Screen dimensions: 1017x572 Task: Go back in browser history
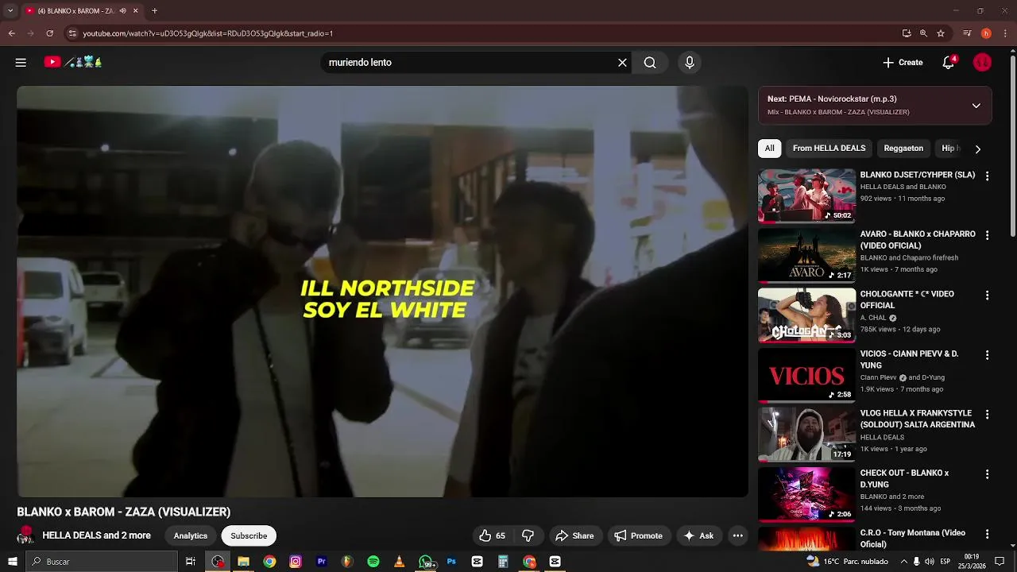click(11, 33)
